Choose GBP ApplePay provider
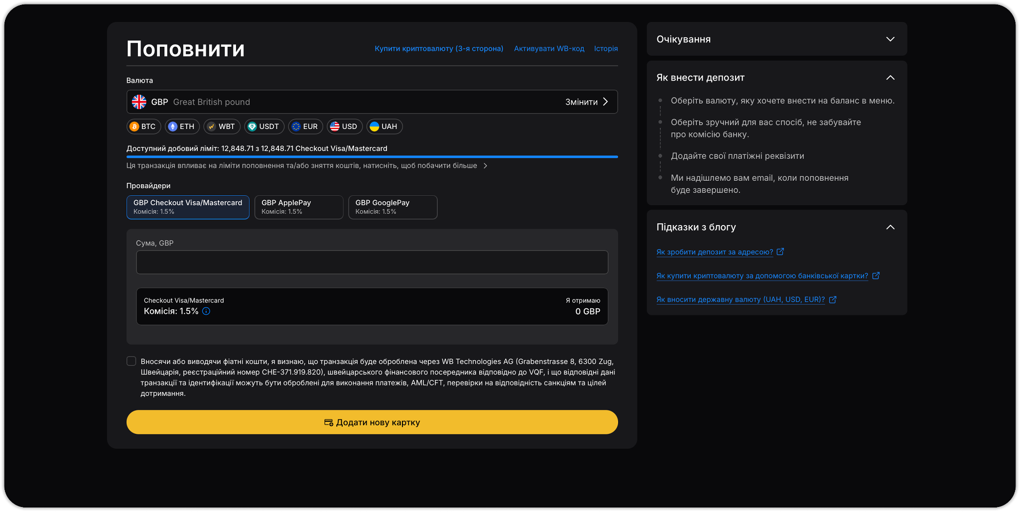The image size is (1020, 512). coord(299,207)
